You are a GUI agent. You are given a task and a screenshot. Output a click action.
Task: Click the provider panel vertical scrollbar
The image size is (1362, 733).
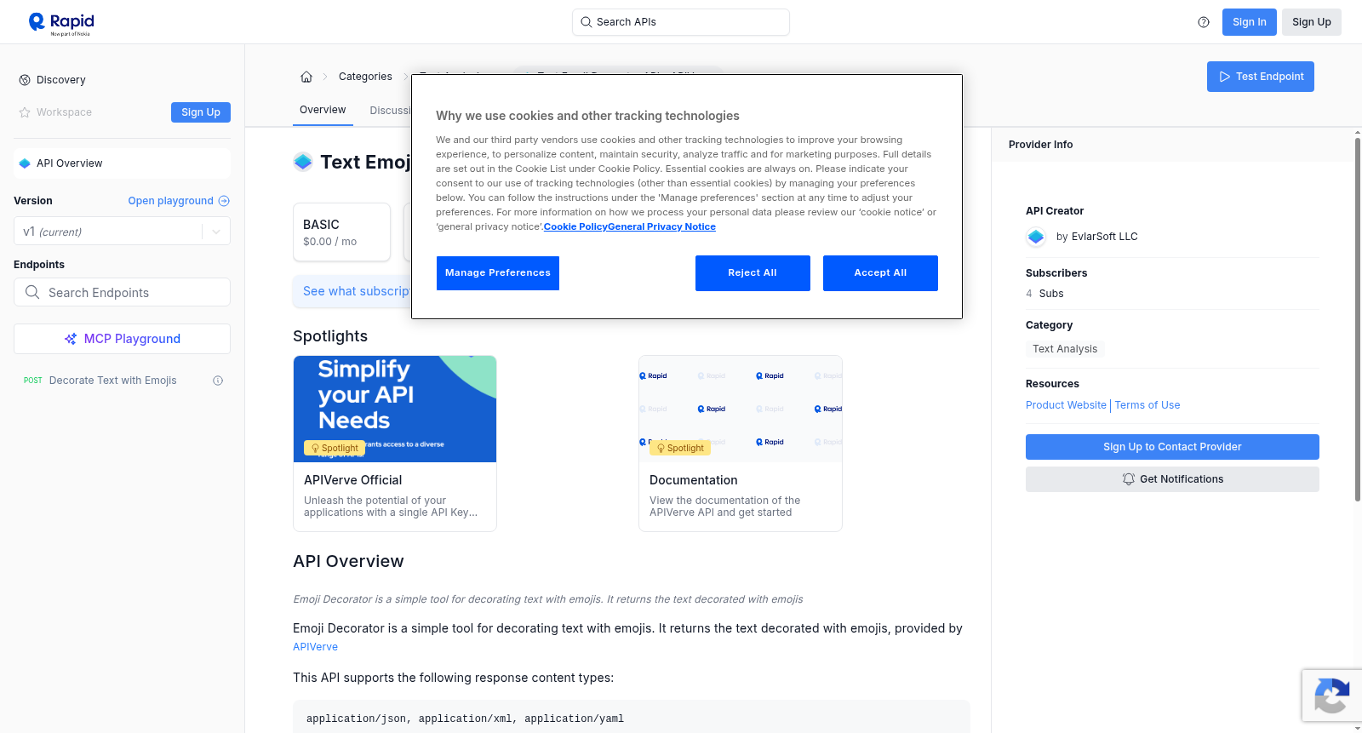(1358, 319)
